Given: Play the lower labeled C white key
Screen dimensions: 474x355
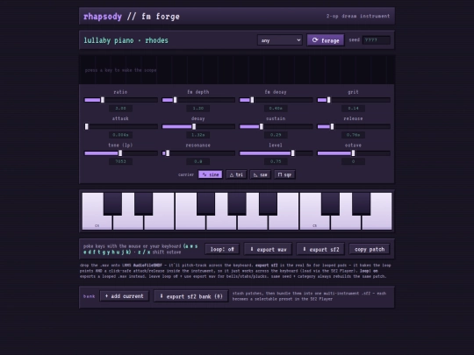Looking at the screenshot, I should pyautogui.click(x=97, y=222).
